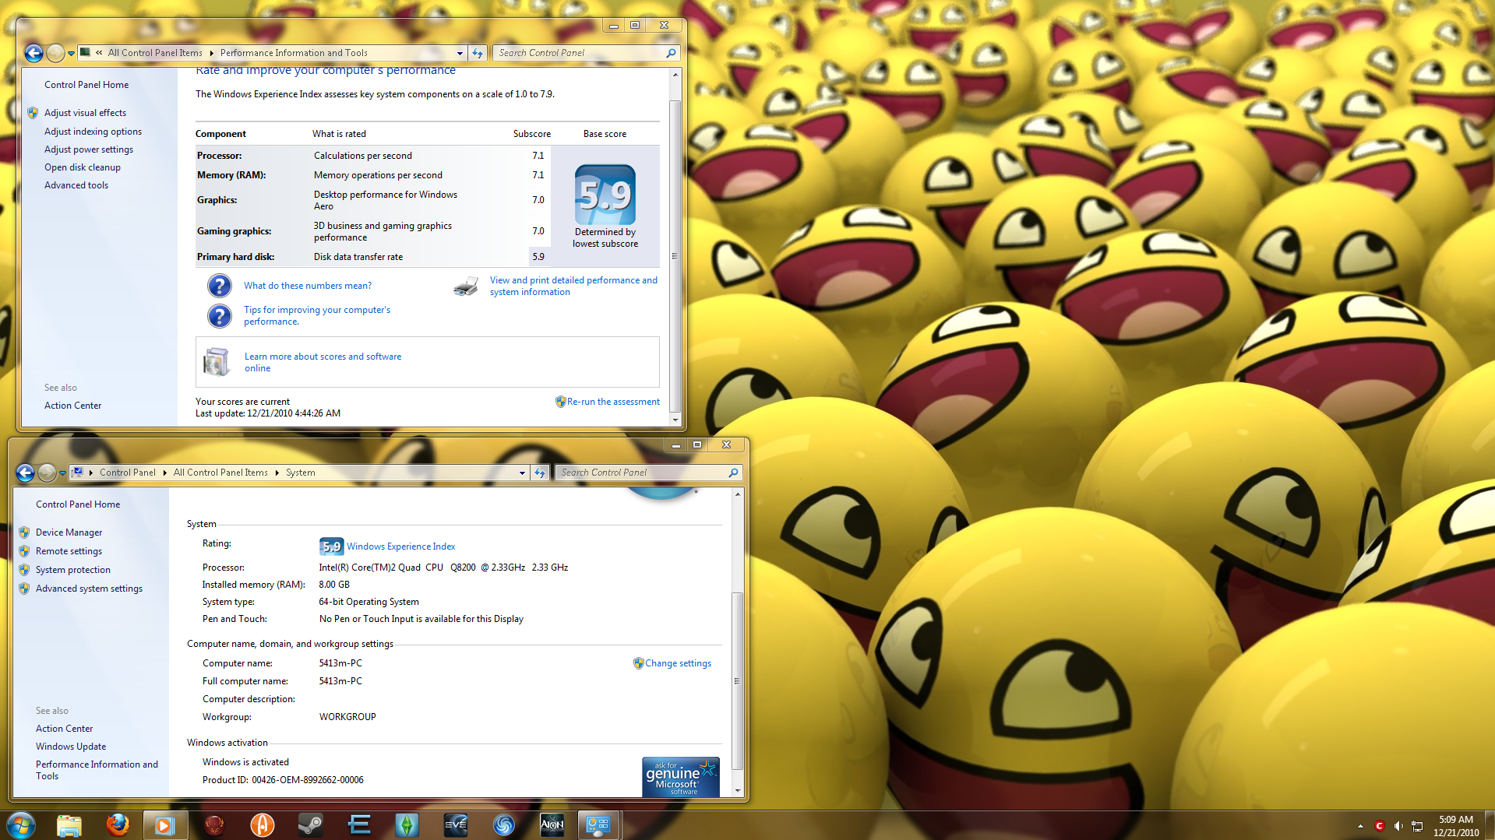Show hidden system tray icons
Viewport: 1495px width, 840px height.
[1360, 826]
